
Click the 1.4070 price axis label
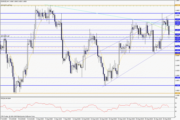point(177,80)
